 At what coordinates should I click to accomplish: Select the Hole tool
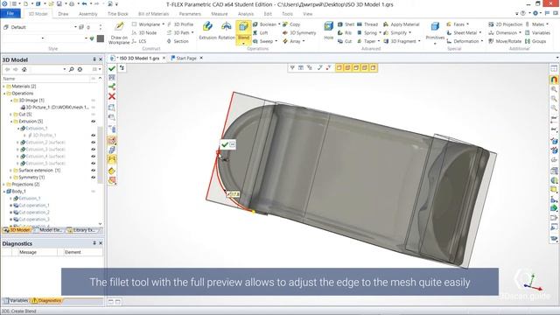click(x=329, y=30)
